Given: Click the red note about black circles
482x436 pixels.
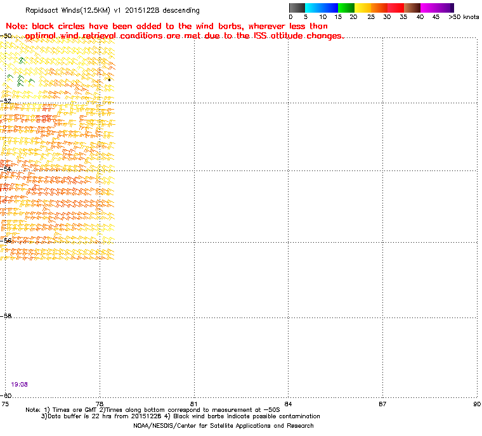Looking at the screenshot, I should pos(174,31).
